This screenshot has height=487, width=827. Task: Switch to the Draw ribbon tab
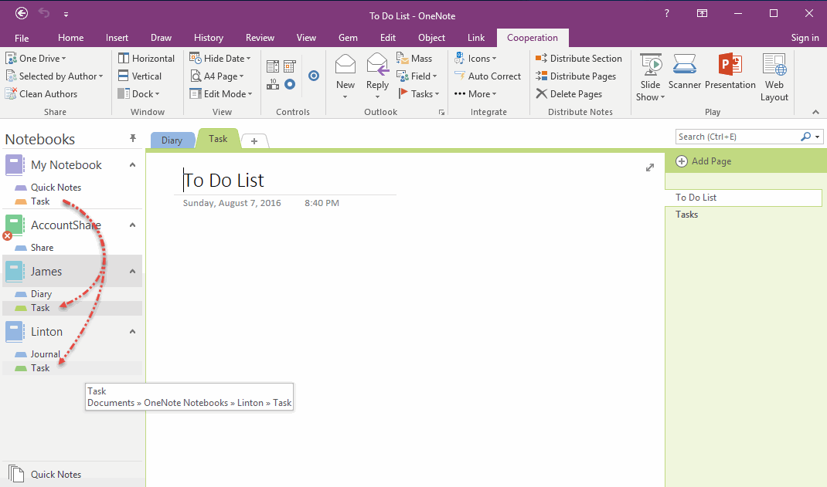tap(161, 38)
